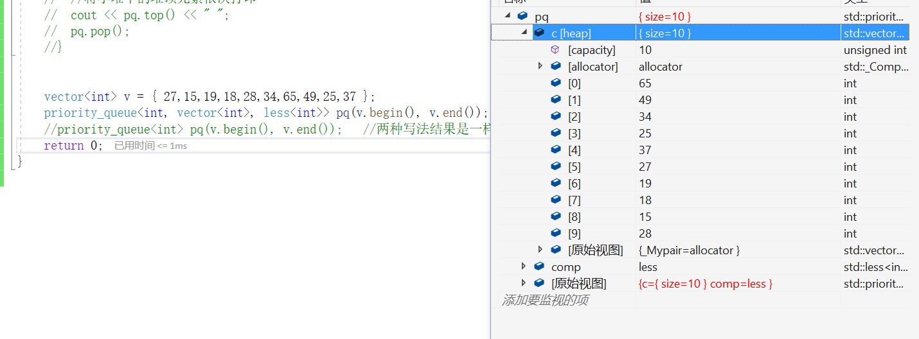Click the '{ size=10 }' value of pq
The width and height of the screenshot is (919, 339).
[665, 17]
